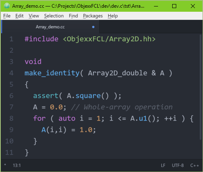
Task: Click <ObjexxFCL/Array2D.hh> header text
Action: click(109, 39)
